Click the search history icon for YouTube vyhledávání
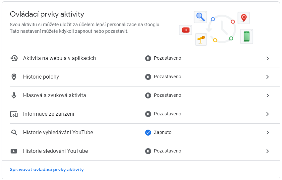Viewport: 282px width, 180px height. [14, 133]
